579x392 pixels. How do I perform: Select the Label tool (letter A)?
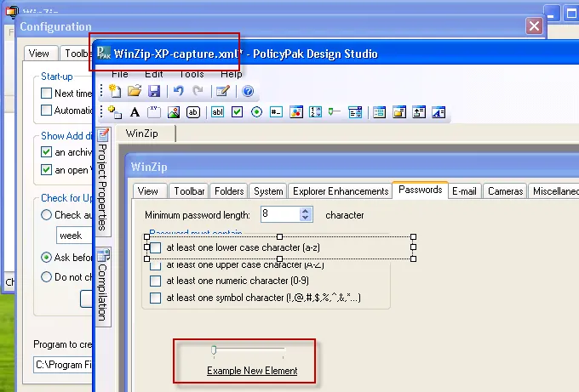tap(135, 112)
